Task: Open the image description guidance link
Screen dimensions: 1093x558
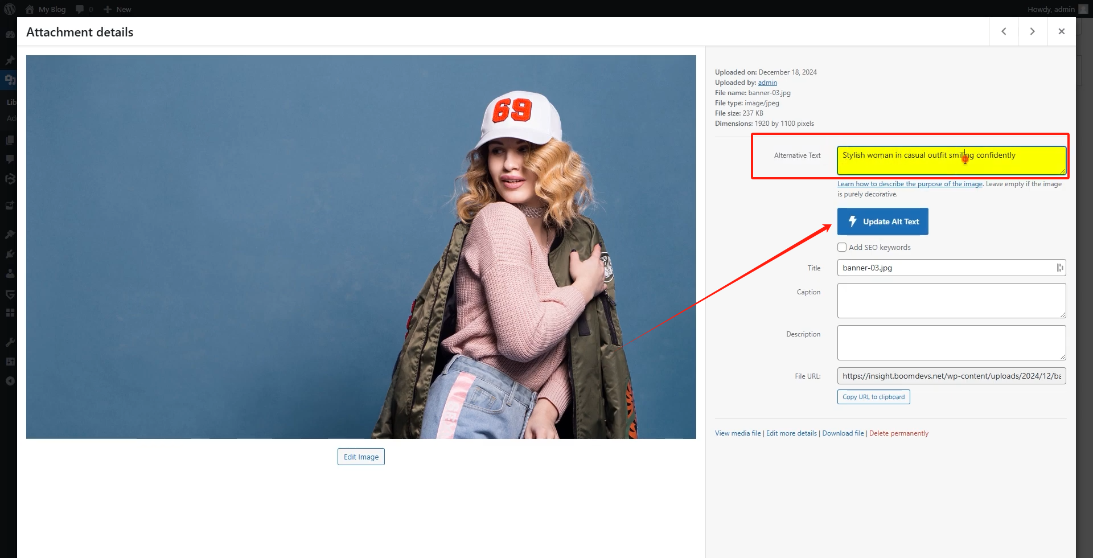Action: [910, 184]
